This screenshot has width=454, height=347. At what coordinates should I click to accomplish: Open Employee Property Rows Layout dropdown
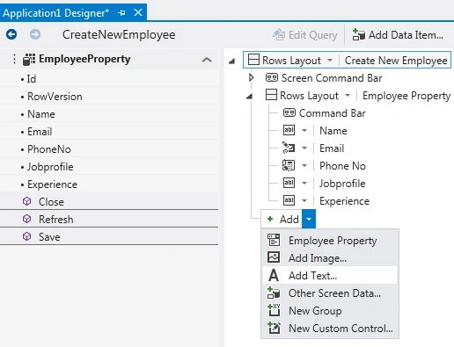[x=348, y=95]
